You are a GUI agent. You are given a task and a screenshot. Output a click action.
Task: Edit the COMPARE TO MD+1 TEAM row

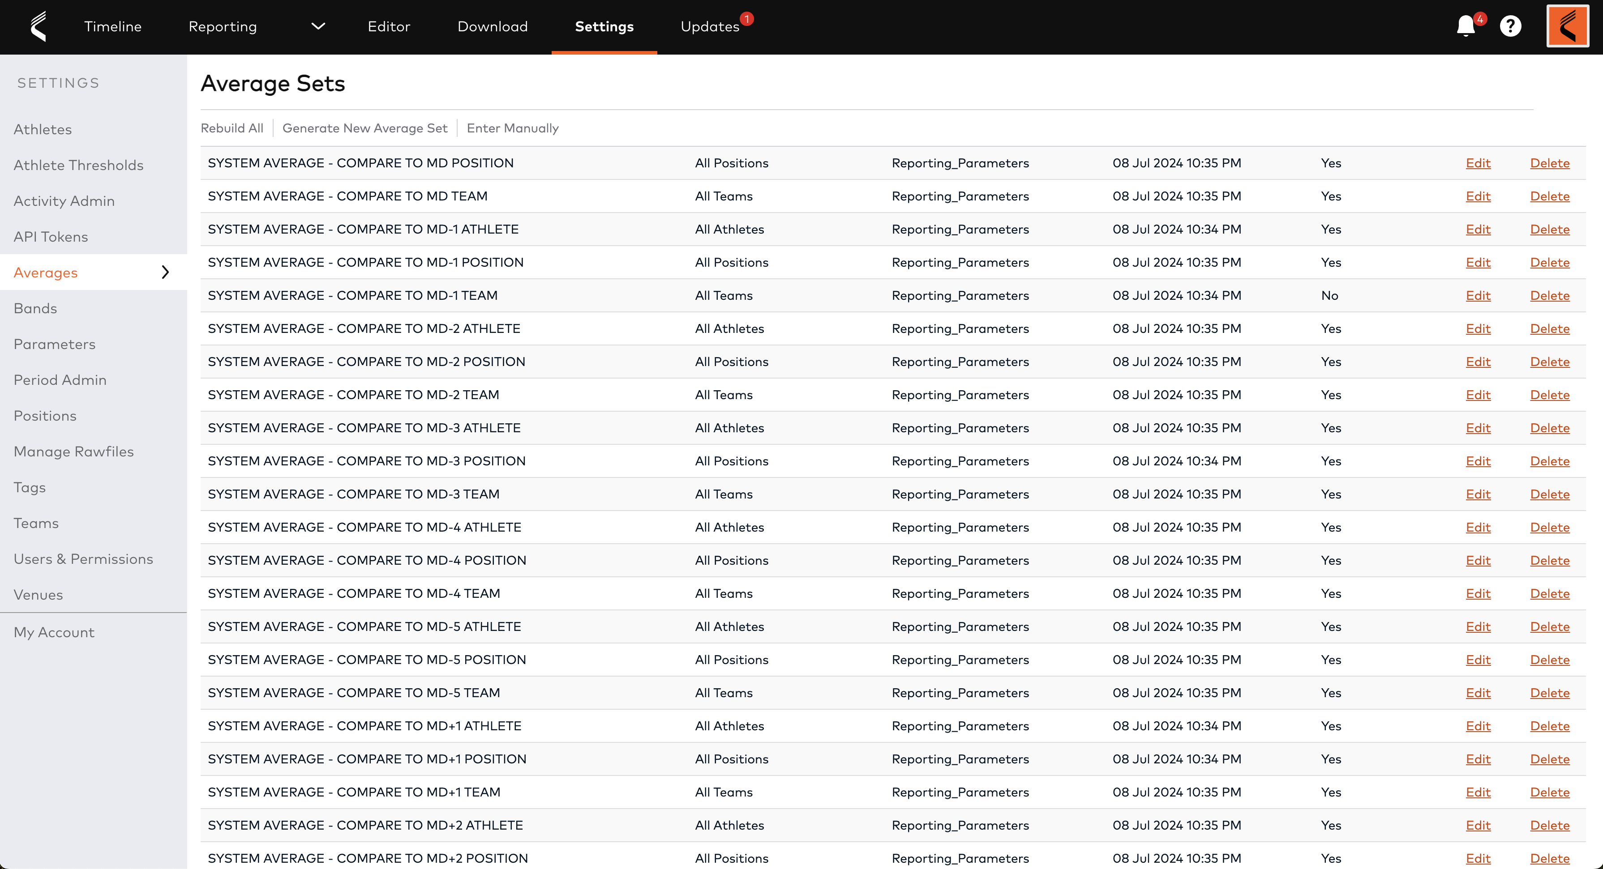(x=1478, y=792)
